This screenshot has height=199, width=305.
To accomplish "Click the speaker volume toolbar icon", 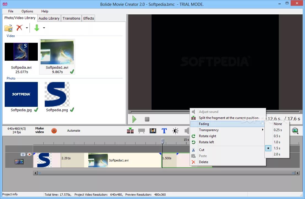I will coord(187,131).
